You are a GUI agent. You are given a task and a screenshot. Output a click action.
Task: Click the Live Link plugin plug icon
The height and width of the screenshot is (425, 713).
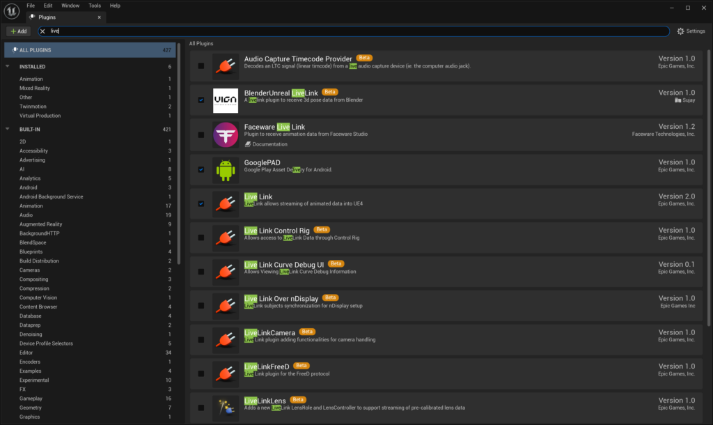tap(226, 204)
